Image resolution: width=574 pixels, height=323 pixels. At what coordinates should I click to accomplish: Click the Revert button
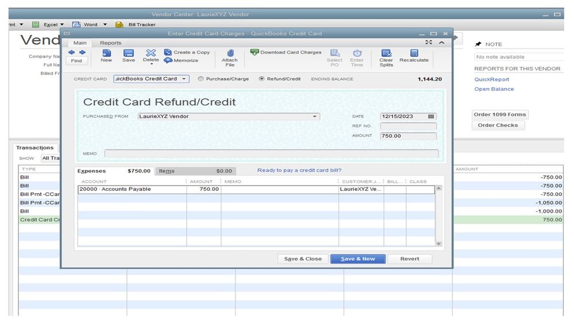tap(410, 259)
